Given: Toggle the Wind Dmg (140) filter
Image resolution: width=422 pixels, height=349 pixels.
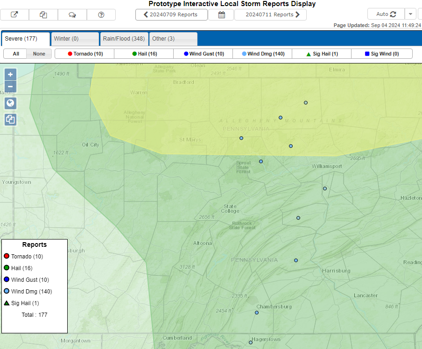Looking at the screenshot, I should coord(262,54).
